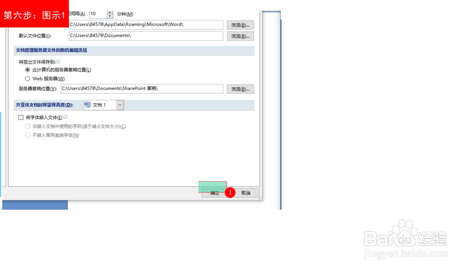
Task: Click the autosave minutes value field
Action: 98,14
